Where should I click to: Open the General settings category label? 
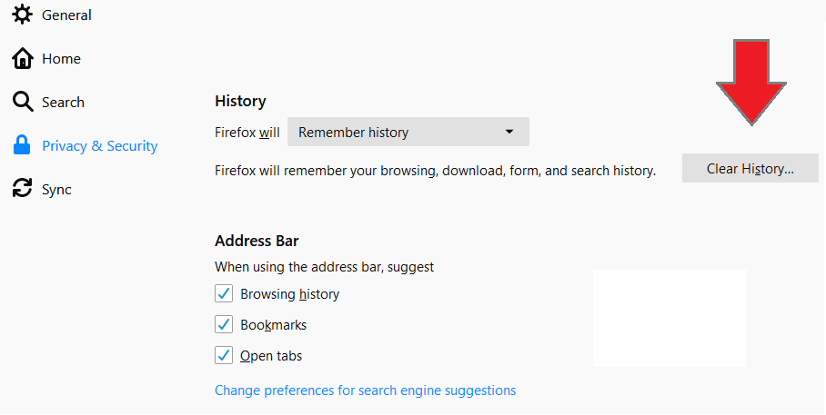(x=66, y=15)
